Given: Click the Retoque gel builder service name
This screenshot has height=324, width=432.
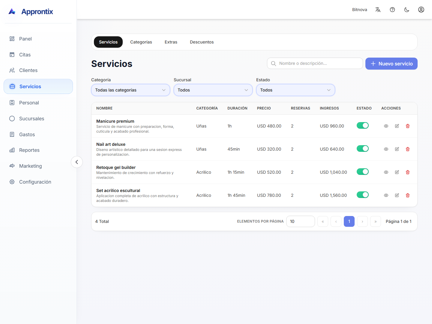Looking at the screenshot, I should (x=116, y=167).
